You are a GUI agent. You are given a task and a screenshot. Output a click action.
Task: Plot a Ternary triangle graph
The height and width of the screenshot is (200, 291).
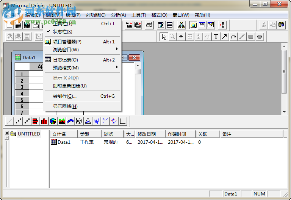click(88, 121)
